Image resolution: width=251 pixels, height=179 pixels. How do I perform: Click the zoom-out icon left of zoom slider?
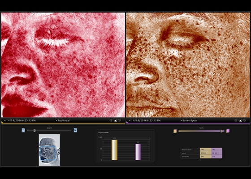23,130
